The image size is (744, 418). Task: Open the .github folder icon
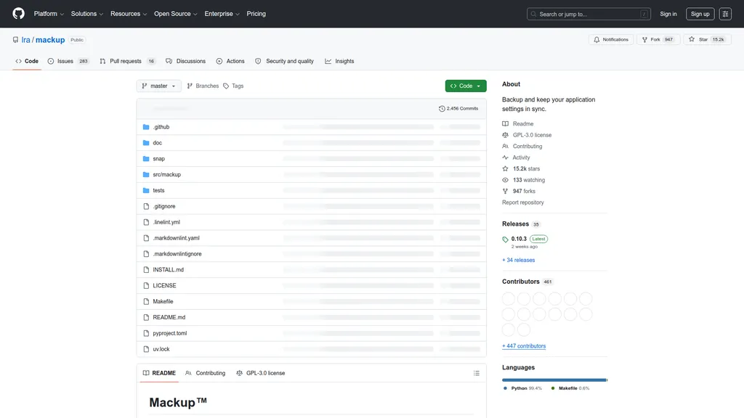click(x=146, y=127)
